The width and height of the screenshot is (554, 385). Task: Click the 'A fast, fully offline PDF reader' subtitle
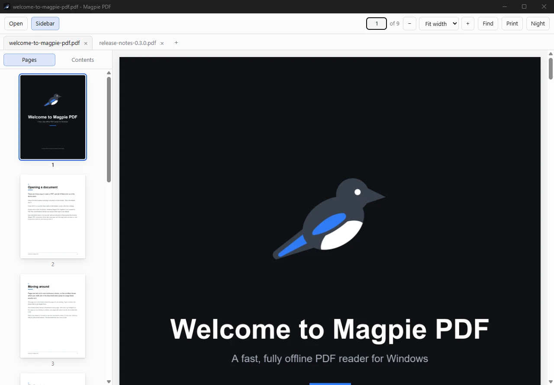click(x=330, y=359)
